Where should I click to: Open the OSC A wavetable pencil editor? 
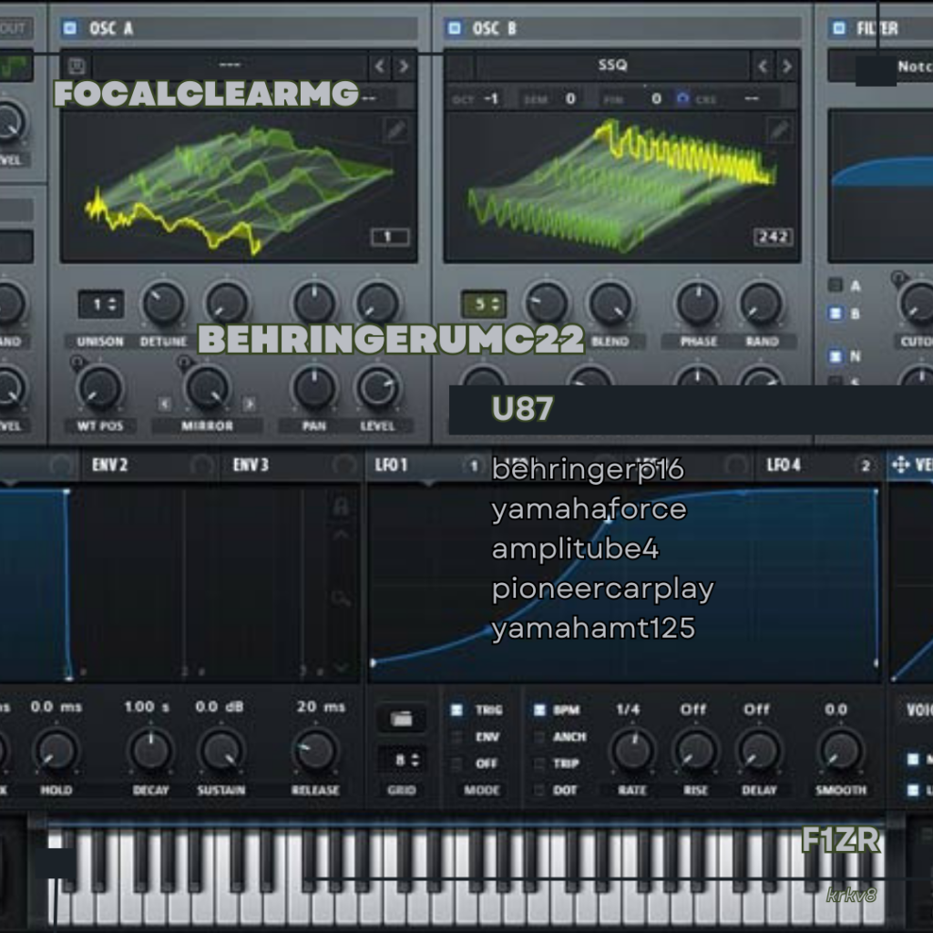(x=396, y=129)
